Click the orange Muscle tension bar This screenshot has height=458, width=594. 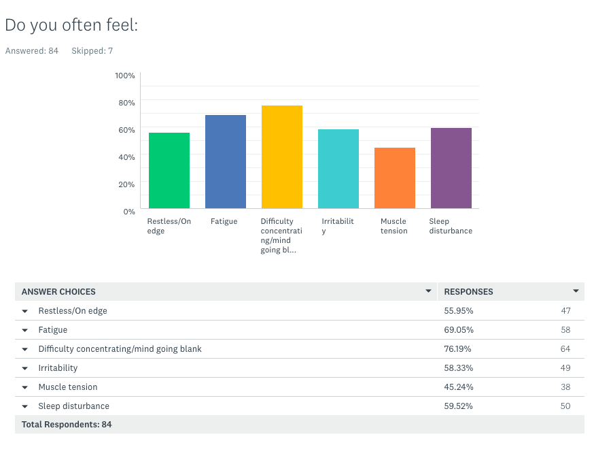tap(395, 178)
